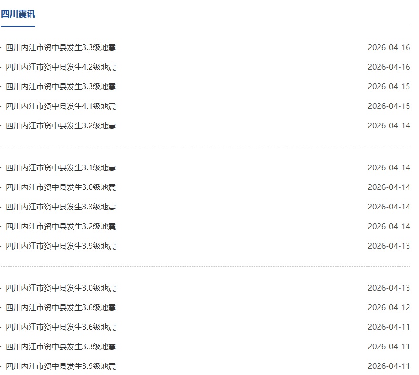Open the 3.2级 entry directly above 3.9级
This screenshot has height=375, width=419.
[61, 227]
